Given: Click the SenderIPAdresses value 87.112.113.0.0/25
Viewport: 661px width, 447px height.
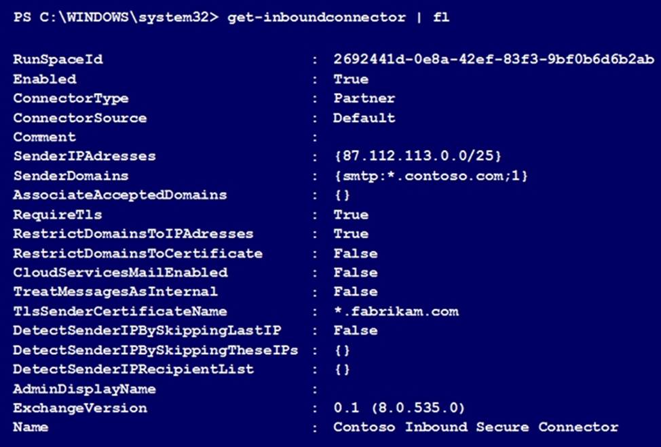Looking at the screenshot, I should (x=417, y=157).
